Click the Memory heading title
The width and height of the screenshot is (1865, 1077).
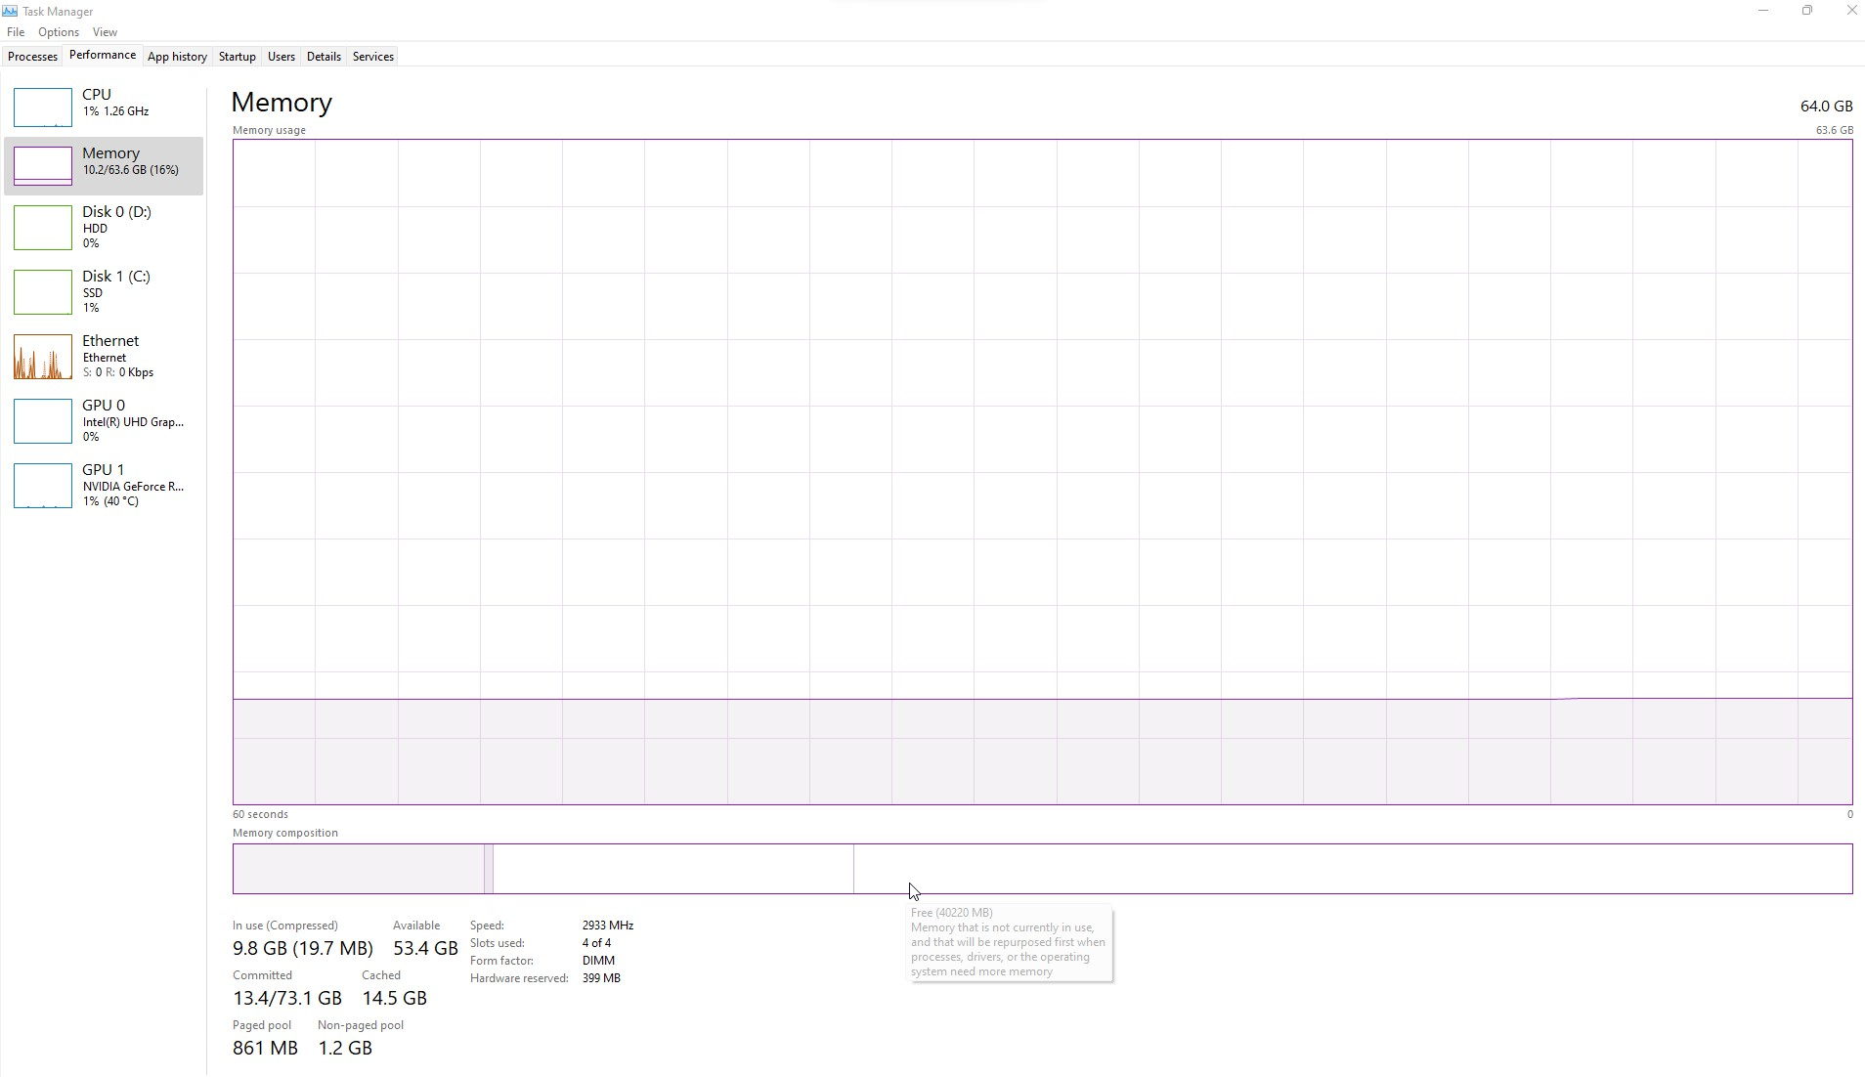click(x=282, y=103)
